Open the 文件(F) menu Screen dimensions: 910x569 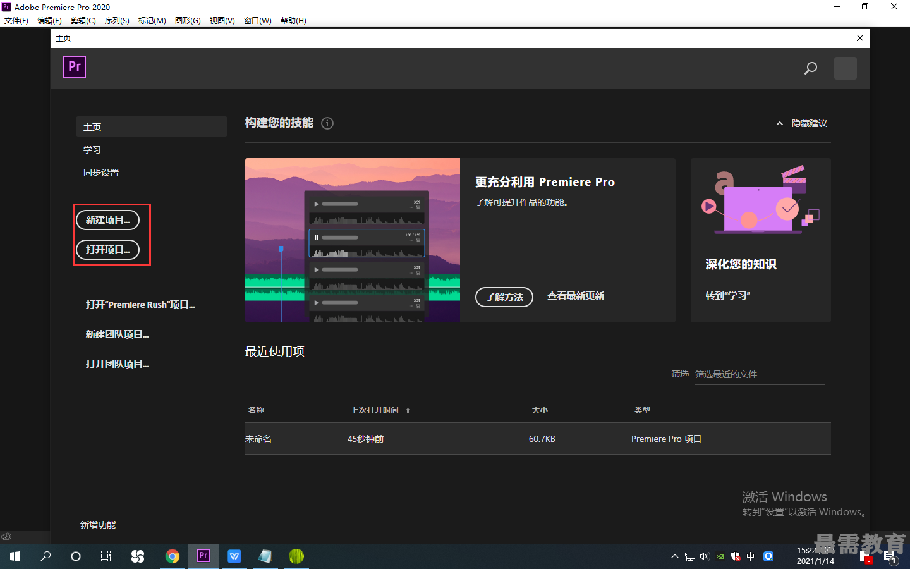tap(16, 21)
